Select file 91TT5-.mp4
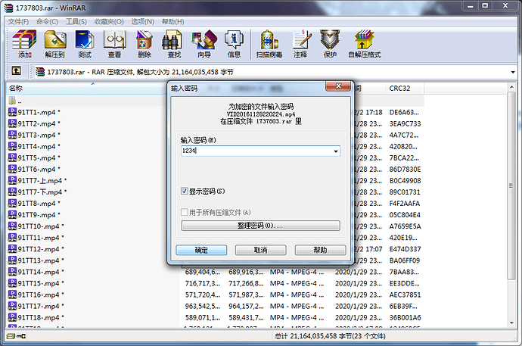 click(34, 157)
